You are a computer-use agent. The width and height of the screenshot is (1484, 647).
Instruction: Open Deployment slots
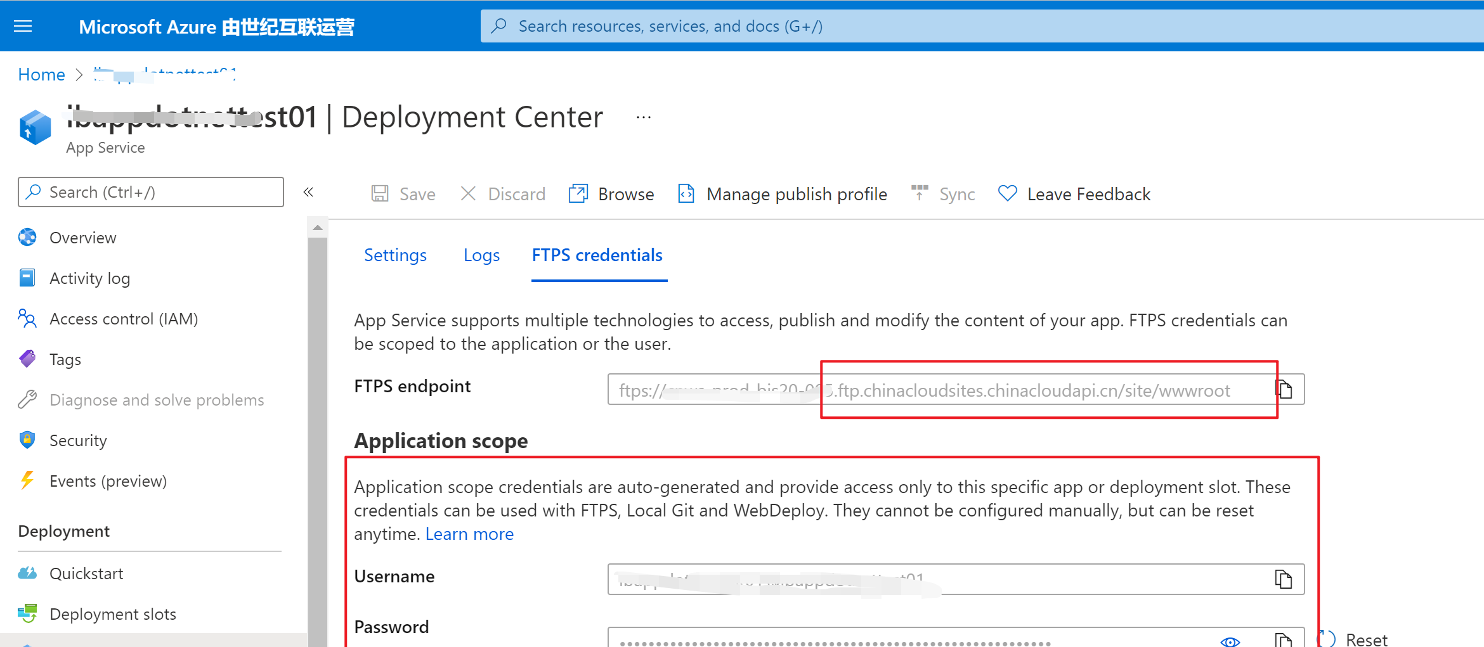113,614
